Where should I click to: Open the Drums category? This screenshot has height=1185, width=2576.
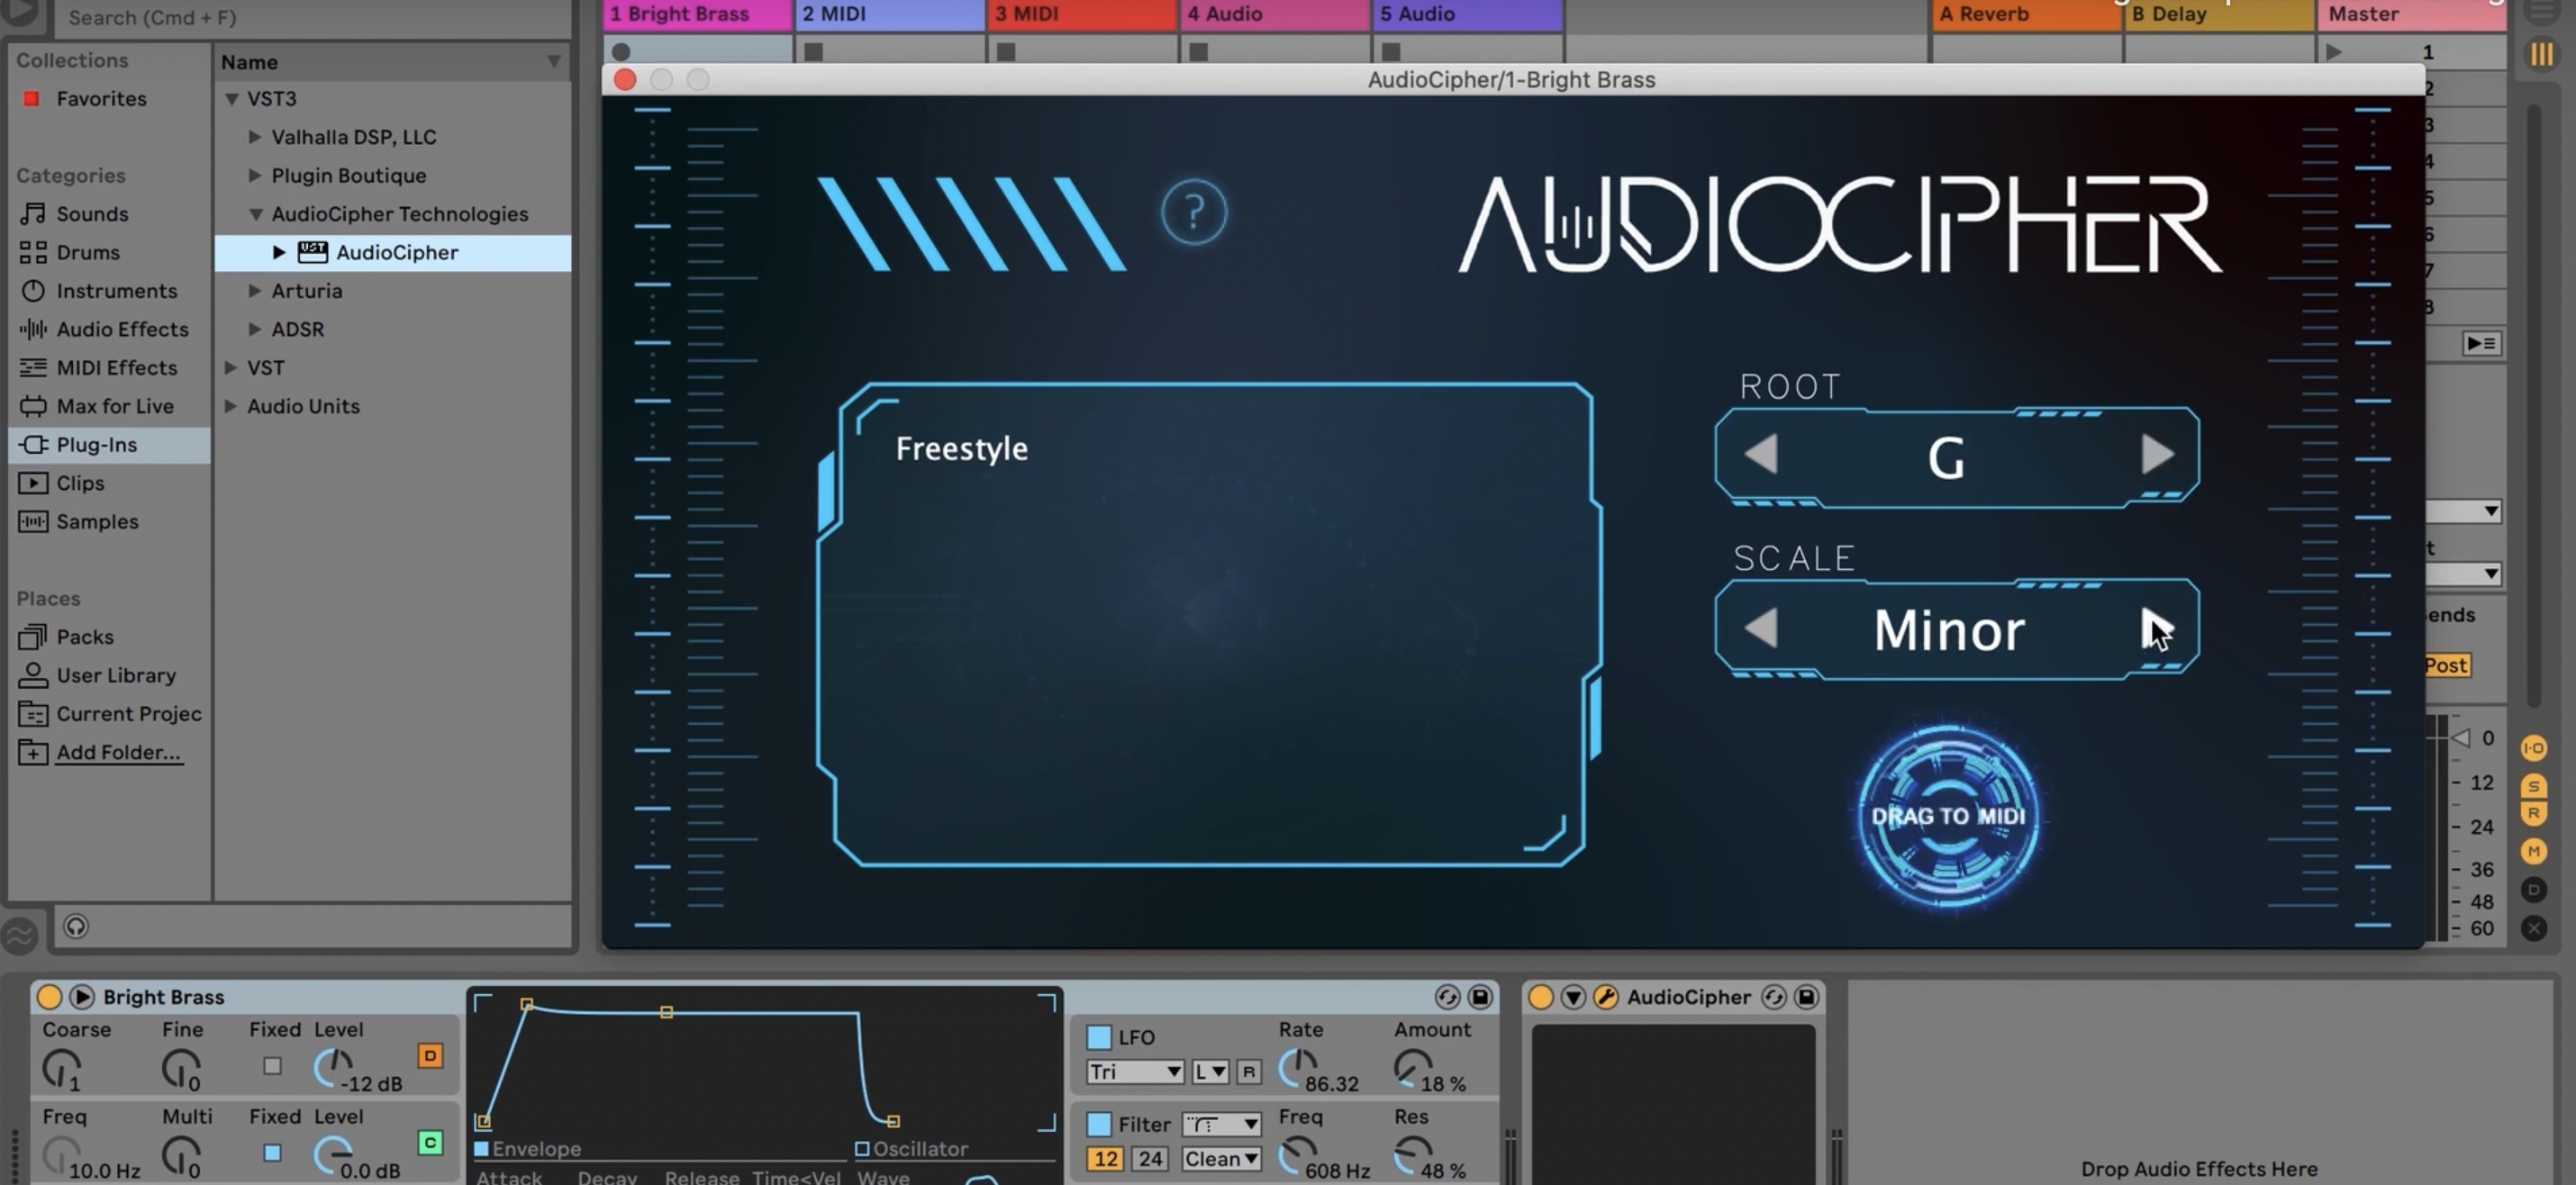click(x=88, y=252)
